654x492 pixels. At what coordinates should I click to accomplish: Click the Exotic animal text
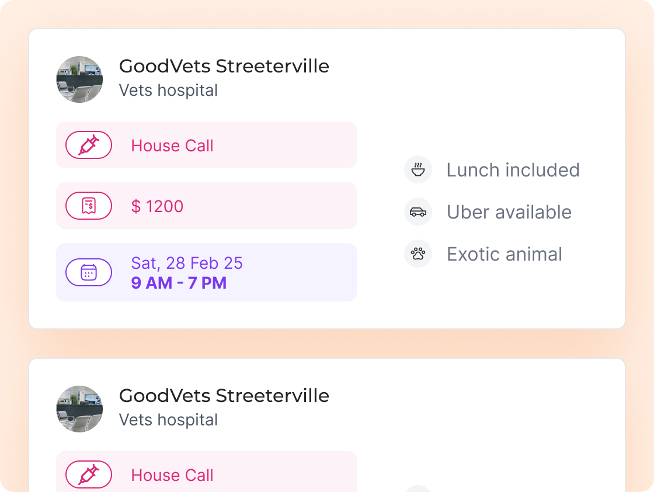504,254
